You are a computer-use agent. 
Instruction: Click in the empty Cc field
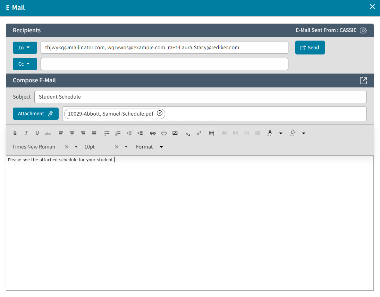[x=164, y=64]
